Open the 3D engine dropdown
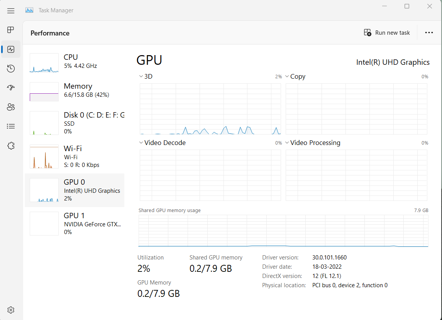 [x=146, y=77]
